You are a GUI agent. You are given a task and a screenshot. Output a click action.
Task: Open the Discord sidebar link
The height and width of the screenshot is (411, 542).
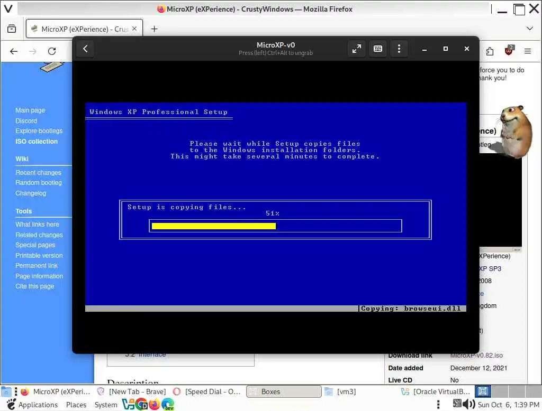tap(26, 121)
